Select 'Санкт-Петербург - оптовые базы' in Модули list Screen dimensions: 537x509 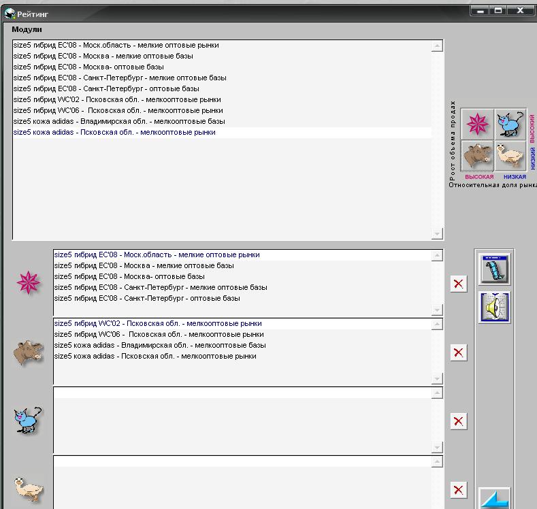pos(222,88)
